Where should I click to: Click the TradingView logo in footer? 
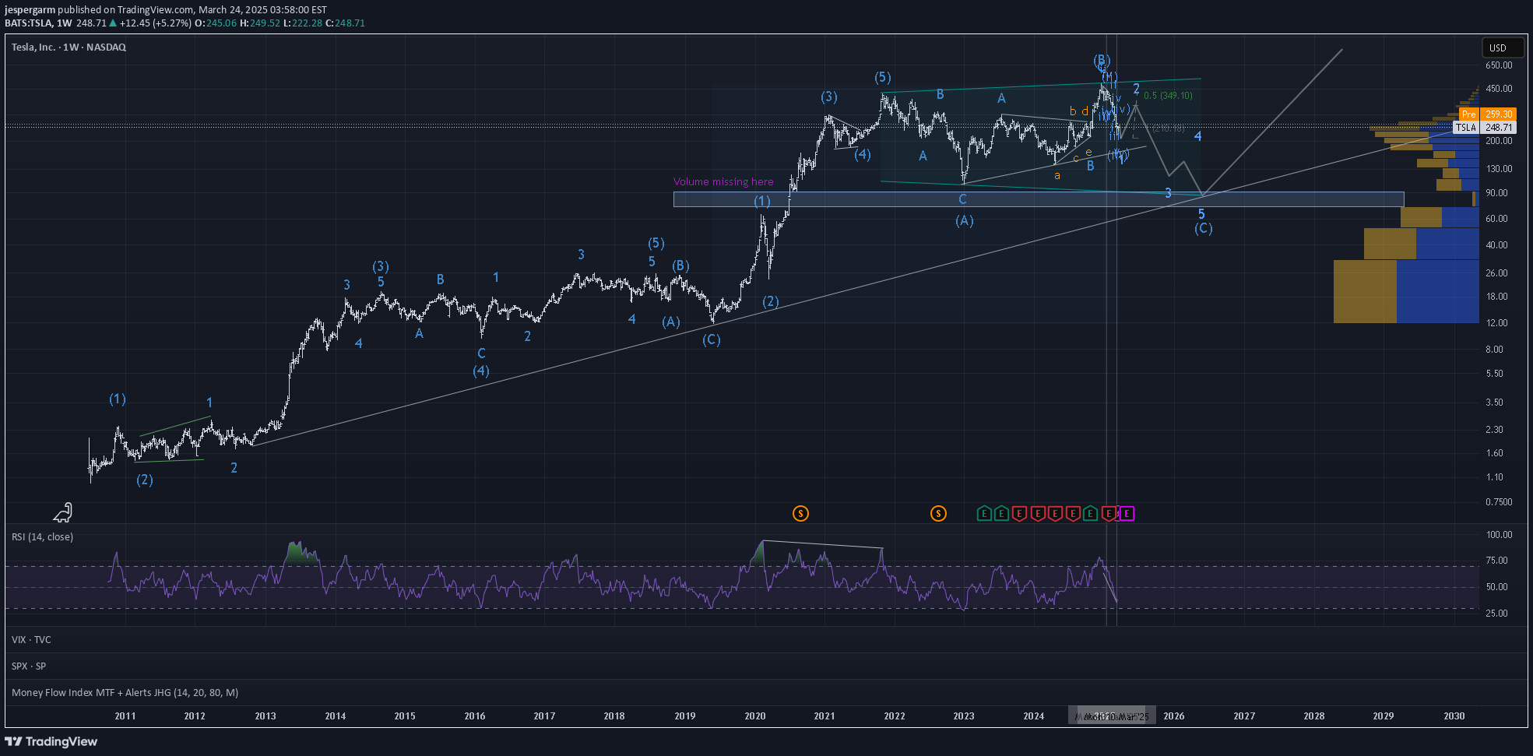tap(51, 741)
